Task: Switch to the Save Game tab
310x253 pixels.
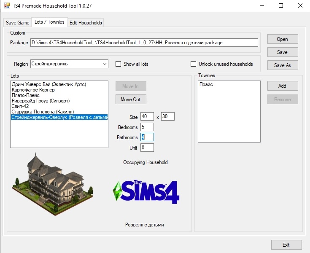Action: click(17, 23)
